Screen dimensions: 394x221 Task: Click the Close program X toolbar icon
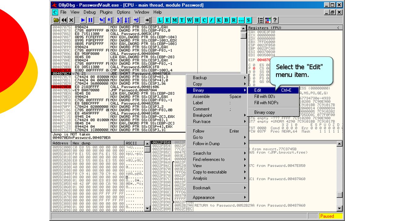pos(71,20)
